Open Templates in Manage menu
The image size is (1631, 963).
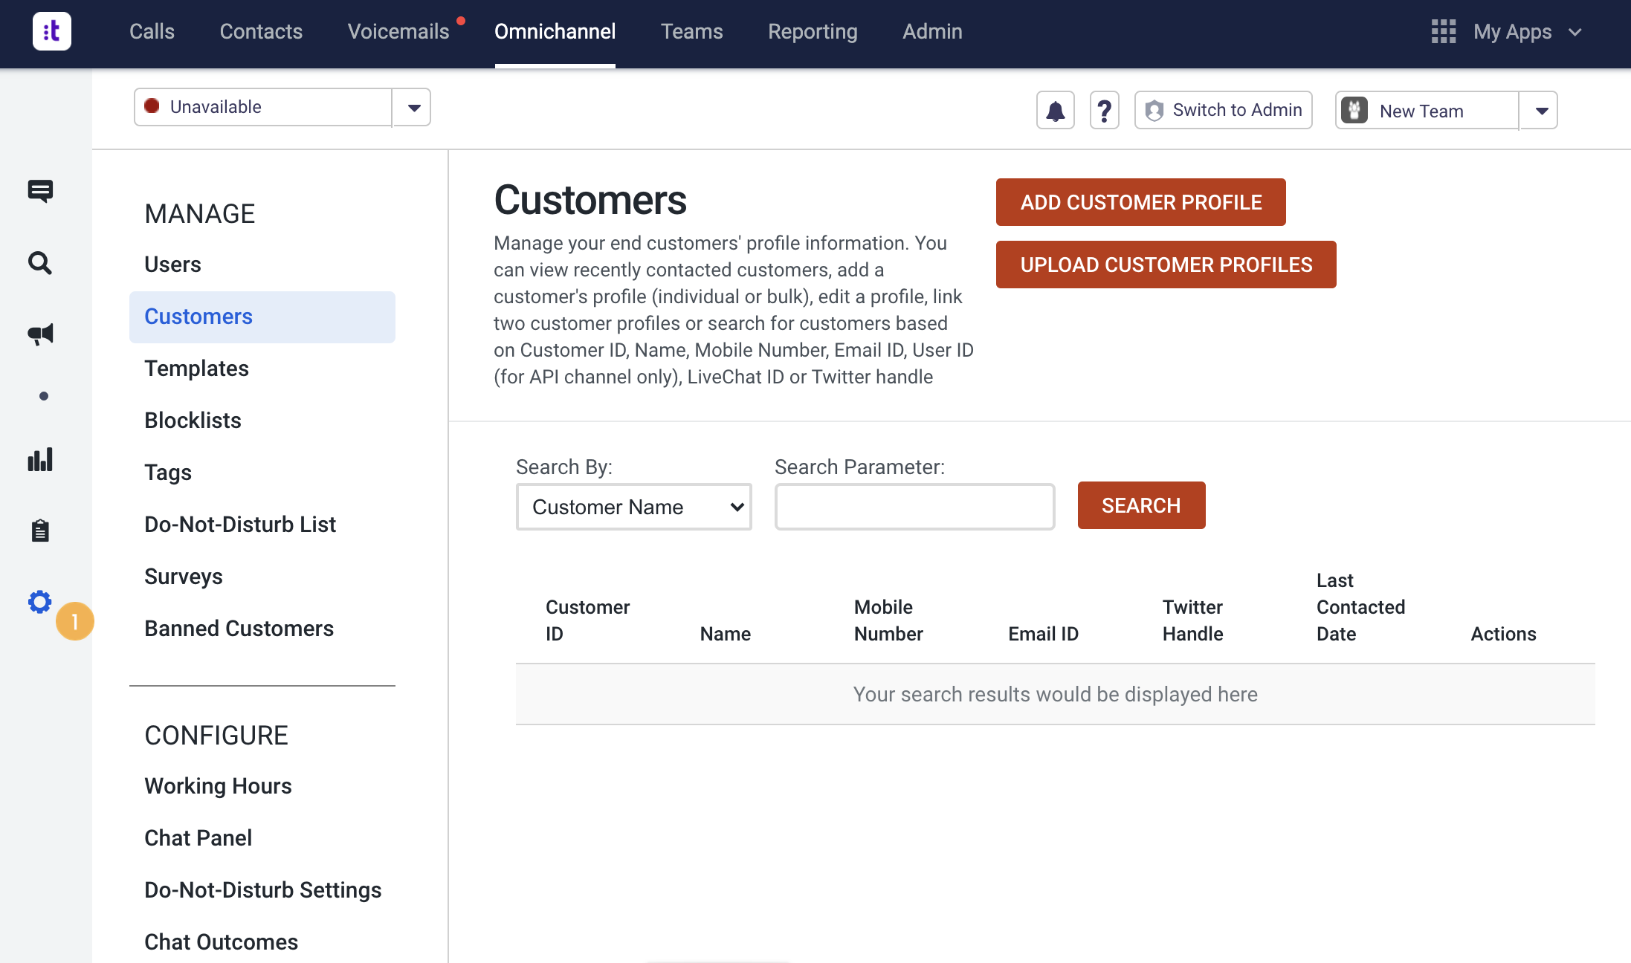point(196,369)
